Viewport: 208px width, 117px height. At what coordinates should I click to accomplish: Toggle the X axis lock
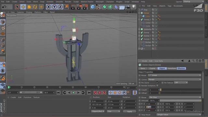[x=48, y=7]
